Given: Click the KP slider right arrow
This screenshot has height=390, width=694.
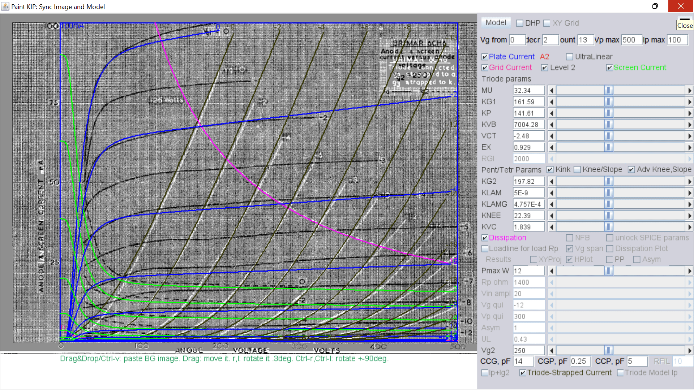Looking at the screenshot, I should pos(689,113).
